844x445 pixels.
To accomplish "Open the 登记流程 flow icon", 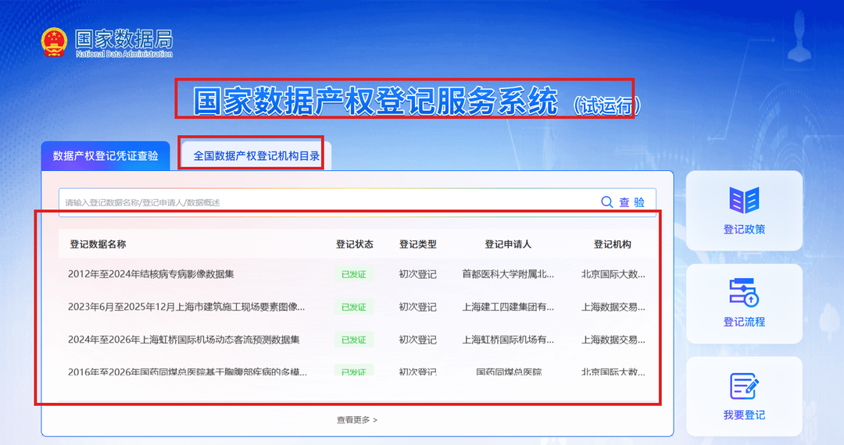I will pyautogui.click(x=744, y=293).
